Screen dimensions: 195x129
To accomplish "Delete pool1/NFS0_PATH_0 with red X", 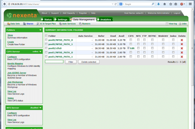I will pos(182,52).
